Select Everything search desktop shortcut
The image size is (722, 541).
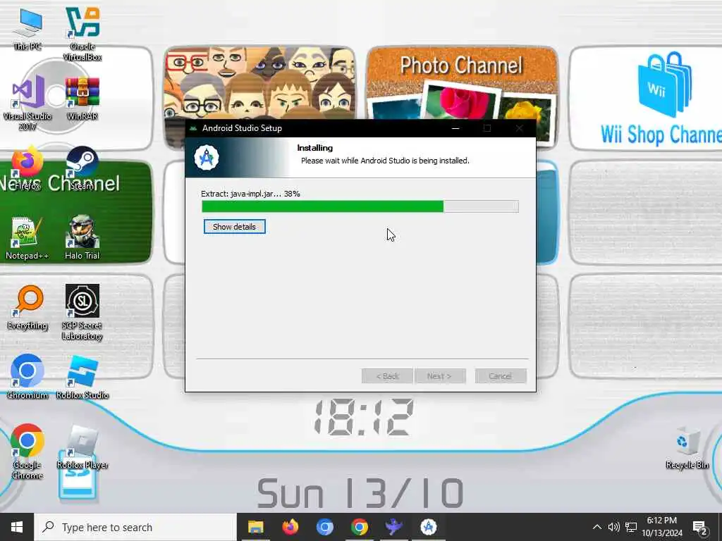coord(27,307)
